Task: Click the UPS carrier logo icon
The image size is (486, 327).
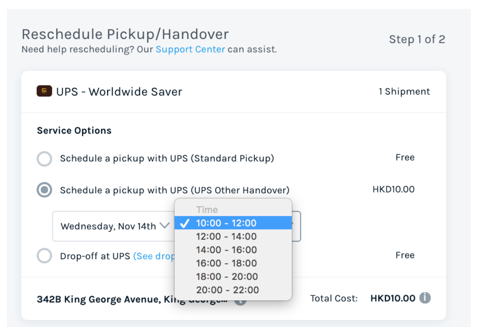Action: point(44,91)
